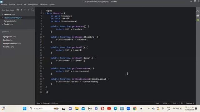This screenshot has width=200, height=112.
Task: Collapse getNombre function at line 7
Action: (44, 26)
